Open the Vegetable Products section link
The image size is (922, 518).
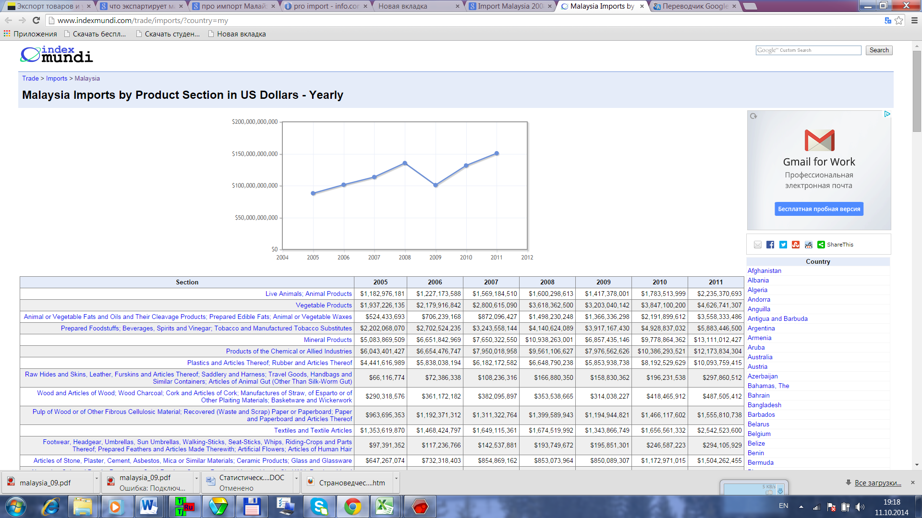[324, 305]
